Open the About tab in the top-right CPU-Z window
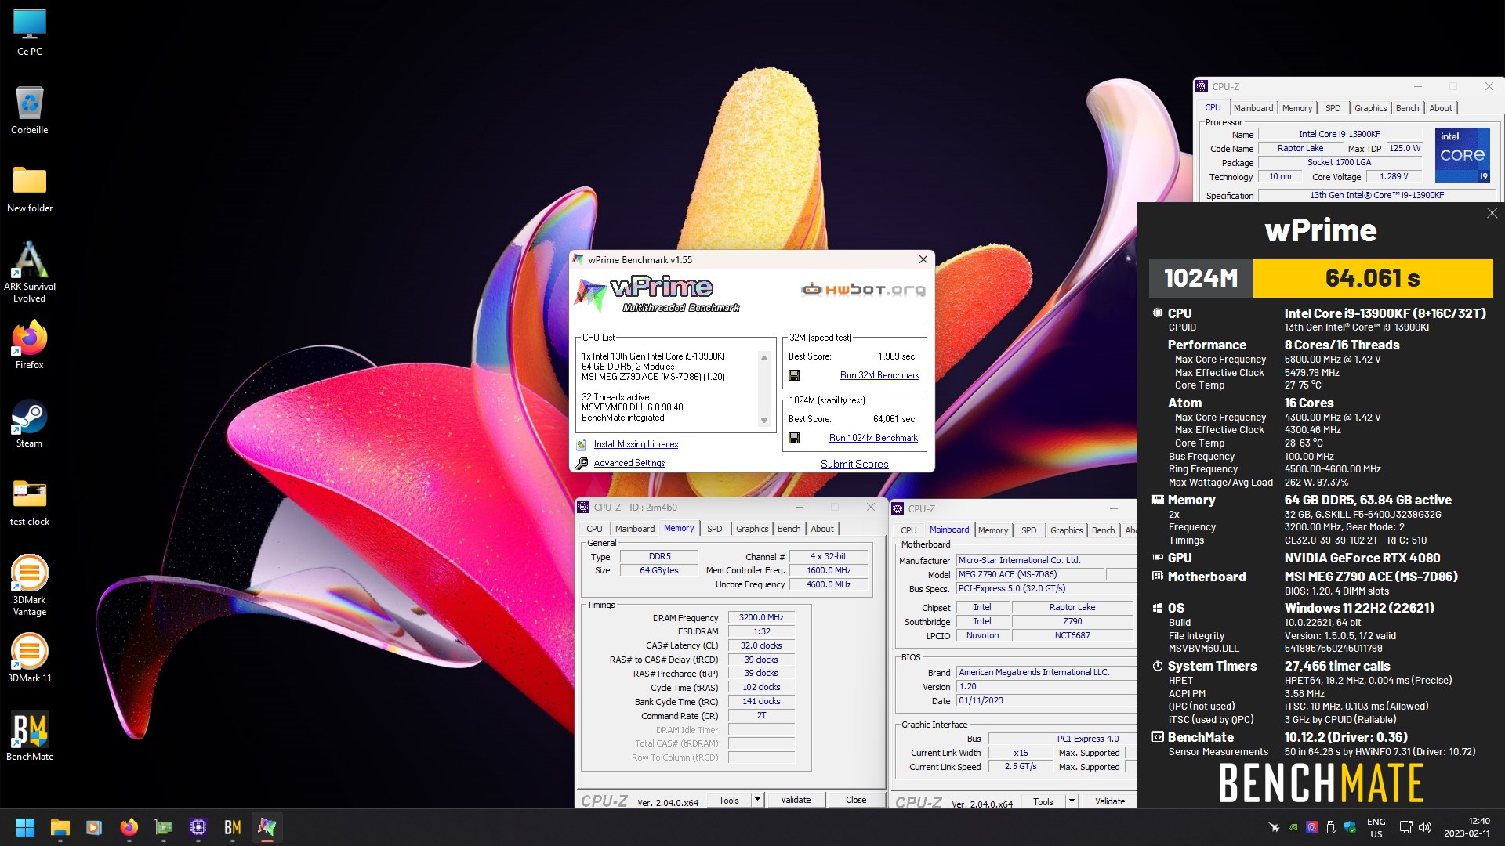The height and width of the screenshot is (846, 1505). pyautogui.click(x=1441, y=108)
